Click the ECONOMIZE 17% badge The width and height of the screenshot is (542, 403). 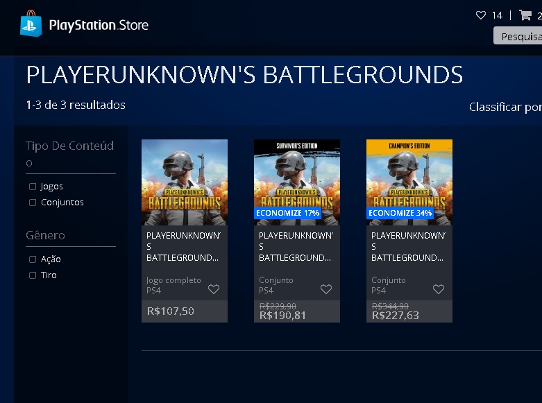(287, 213)
